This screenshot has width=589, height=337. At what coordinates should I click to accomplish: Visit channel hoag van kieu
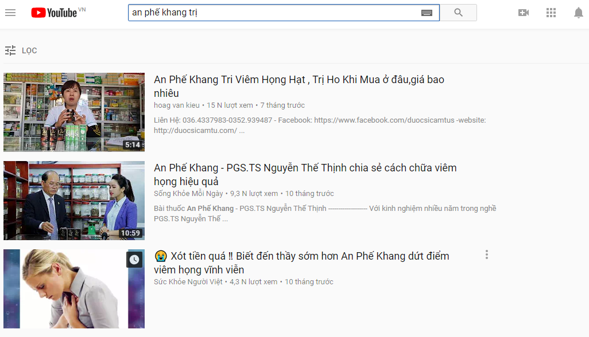point(177,105)
